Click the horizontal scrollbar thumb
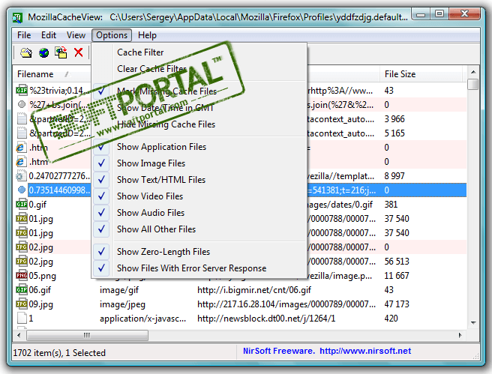The width and height of the screenshot is (492, 374). pyautogui.click(x=87, y=335)
